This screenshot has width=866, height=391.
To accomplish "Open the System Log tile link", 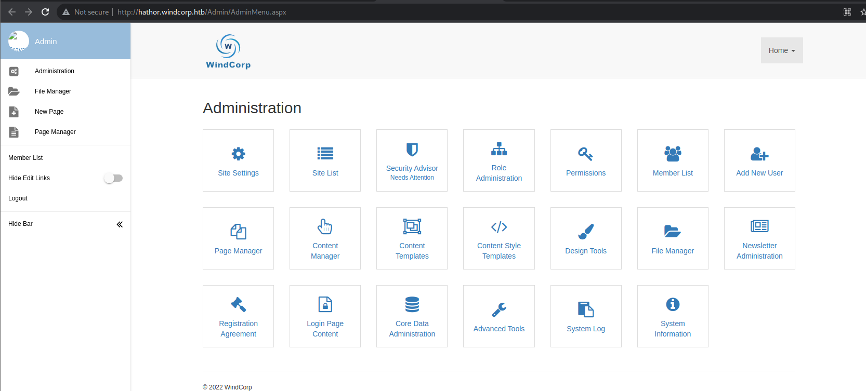I will 585,329.
